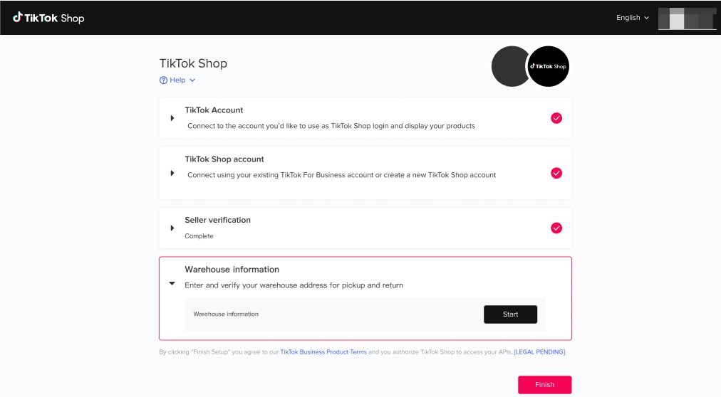
Task: Select the Warehouse information heading
Action: click(x=232, y=270)
